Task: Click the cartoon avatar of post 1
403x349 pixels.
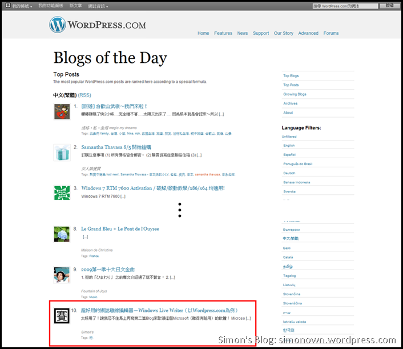Action: (x=62, y=111)
